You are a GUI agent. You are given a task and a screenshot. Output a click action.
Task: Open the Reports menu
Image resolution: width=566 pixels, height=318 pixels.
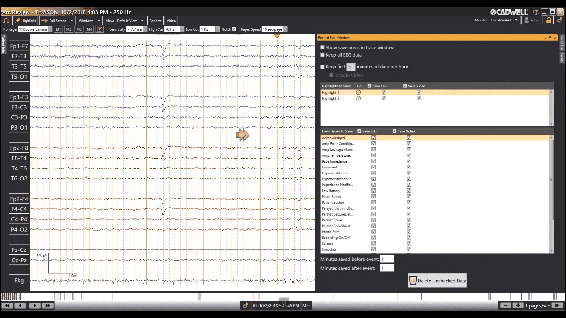155,21
